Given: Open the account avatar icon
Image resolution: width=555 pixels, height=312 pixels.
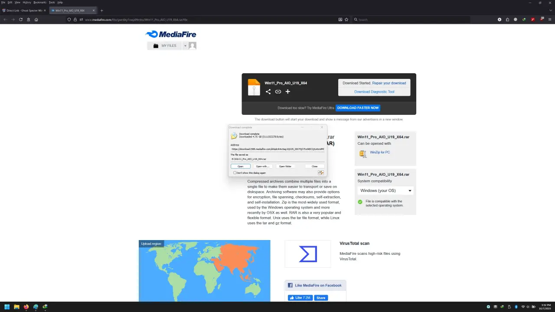Looking at the screenshot, I should (x=193, y=45).
